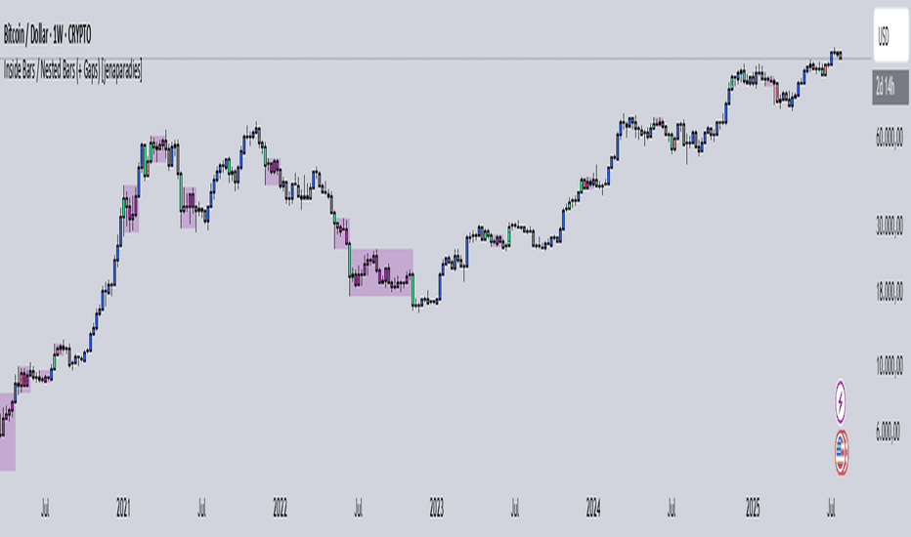Click the 2024 label on time axis

(593, 508)
